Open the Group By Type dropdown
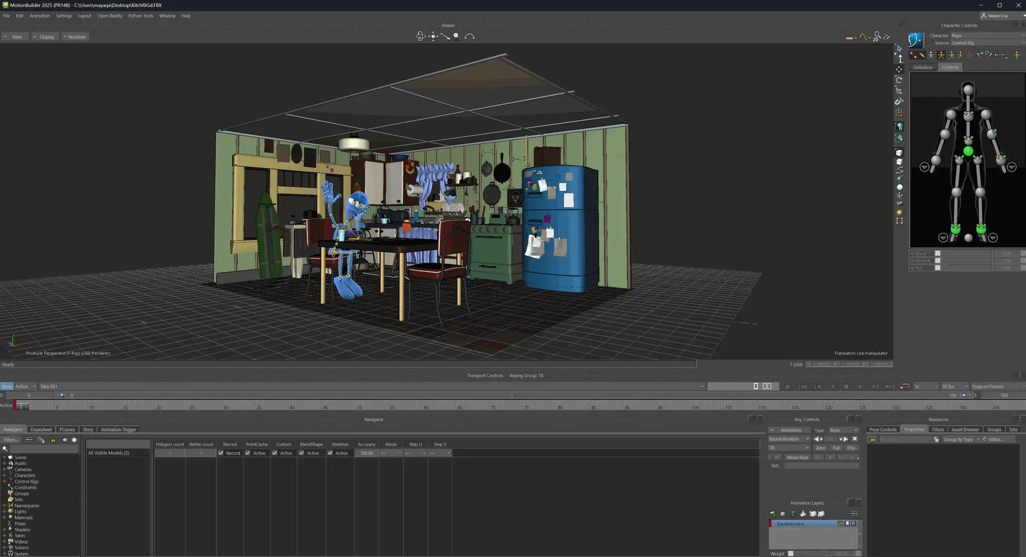The image size is (1026, 557). (x=961, y=440)
